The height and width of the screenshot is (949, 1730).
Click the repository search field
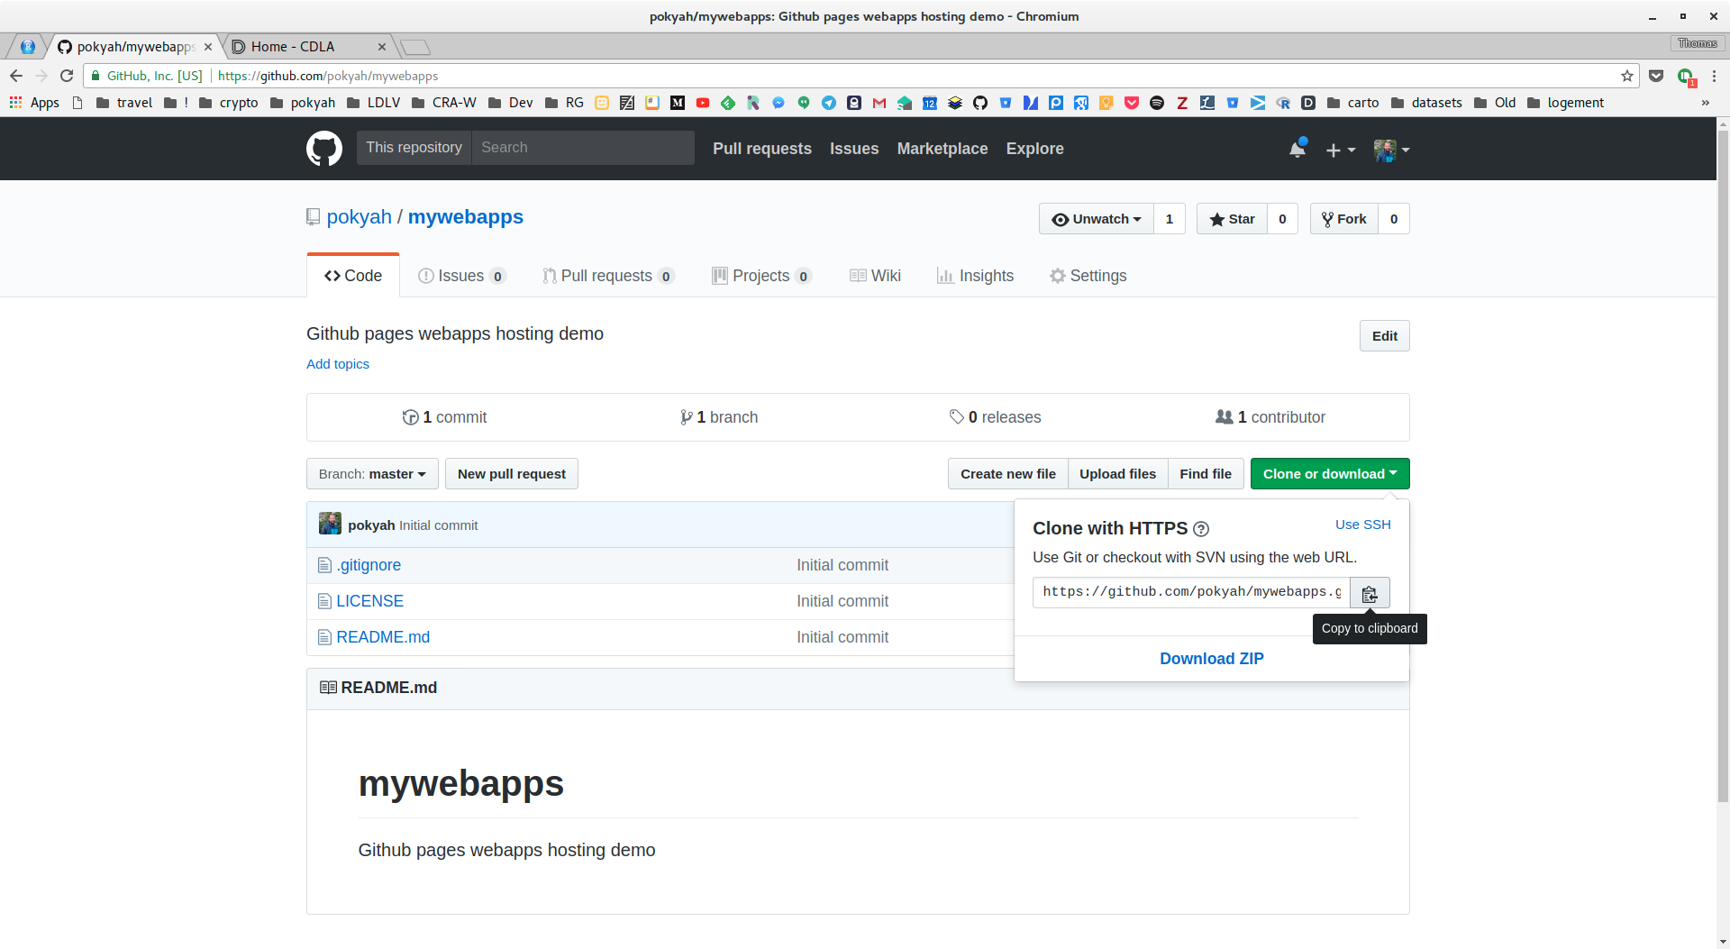[x=583, y=148]
